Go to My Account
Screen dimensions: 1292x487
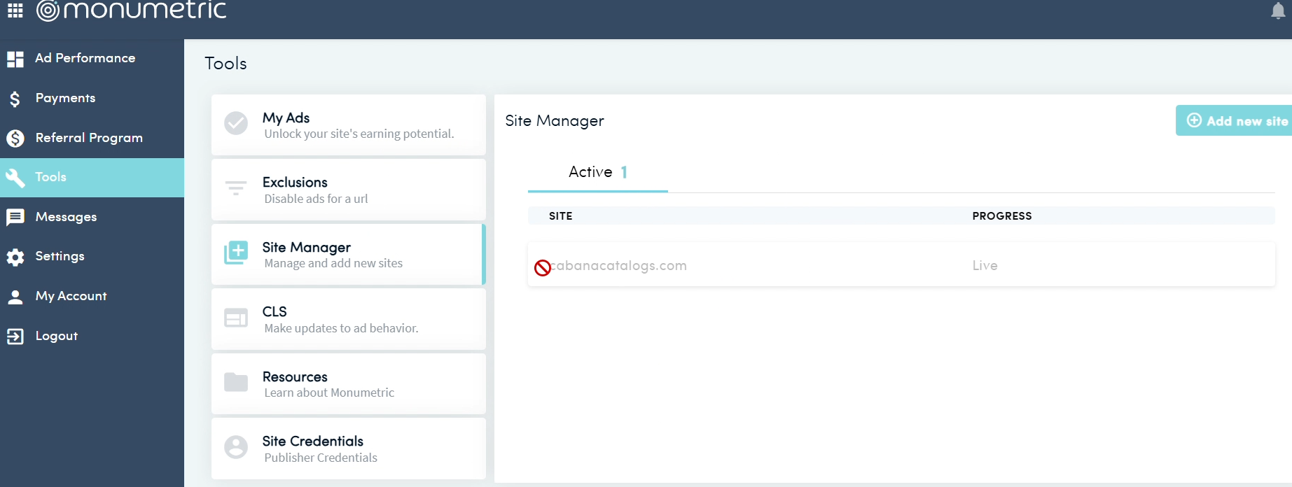[x=92, y=296]
